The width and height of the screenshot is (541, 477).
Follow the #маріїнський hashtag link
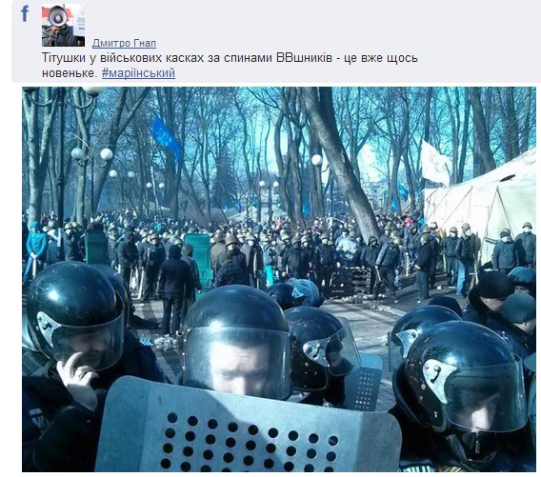pos(138,73)
